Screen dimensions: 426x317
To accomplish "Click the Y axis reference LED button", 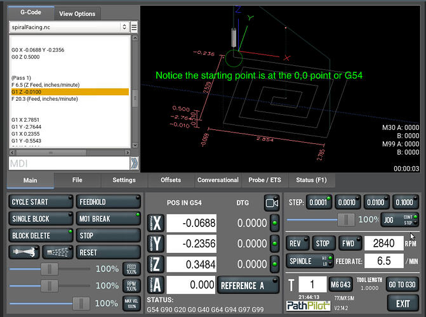I will point(274,243).
